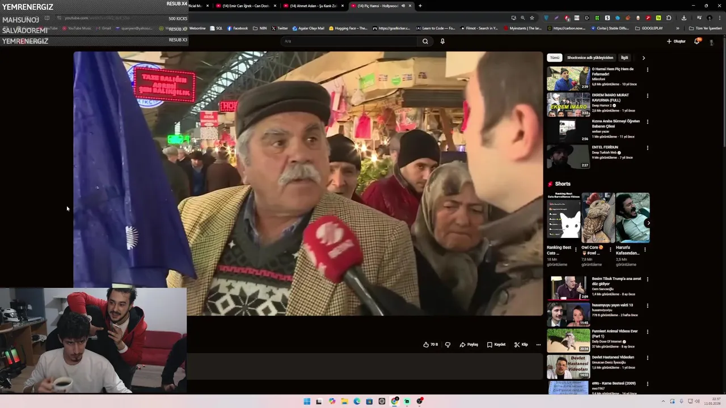The height and width of the screenshot is (408, 726).
Task: Click the YouTube search magnifier button
Action: pos(425,41)
